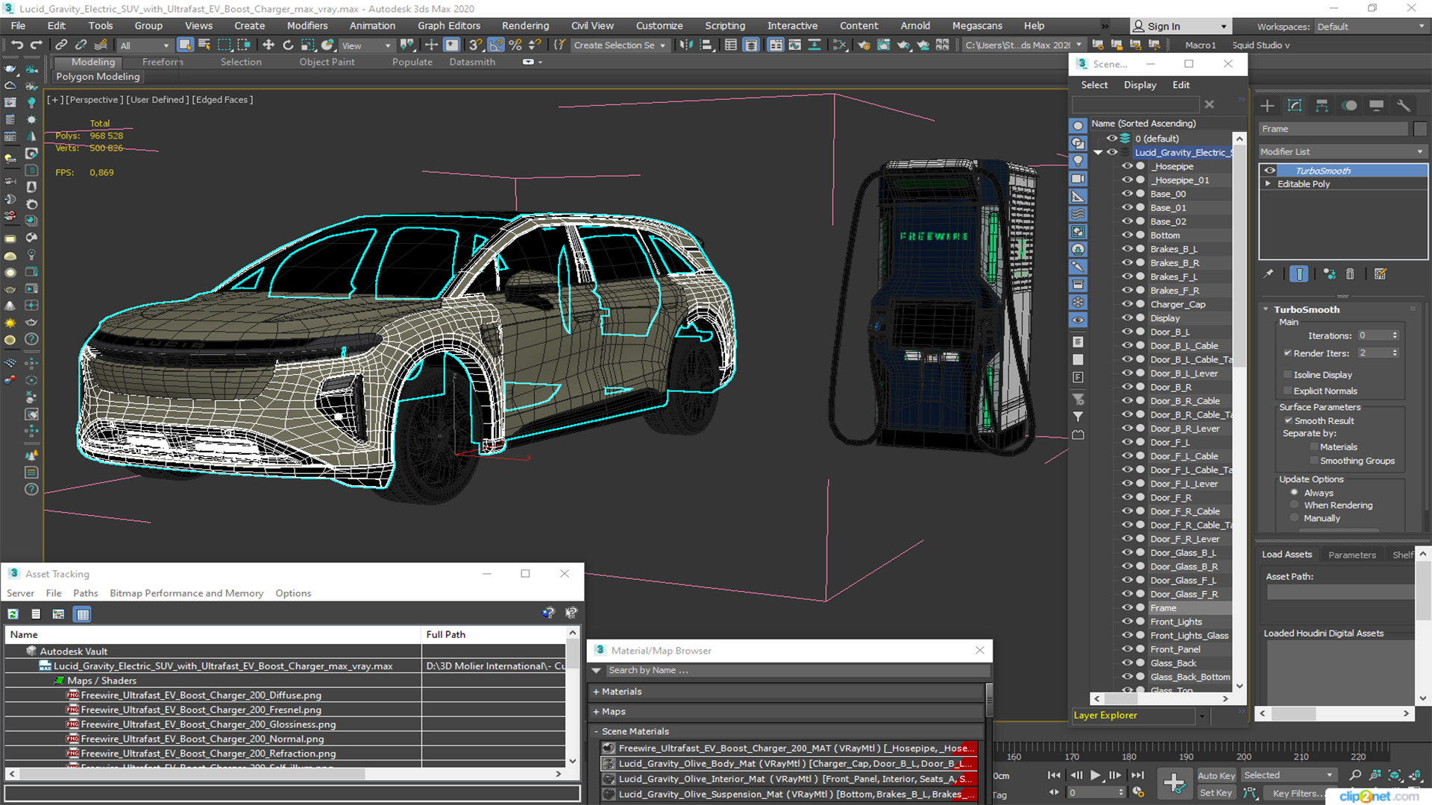This screenshot has width=1432, height=805.
Task: Toggle visibility eye of _Hosepipe object
Action: (x=1127, y=166)
